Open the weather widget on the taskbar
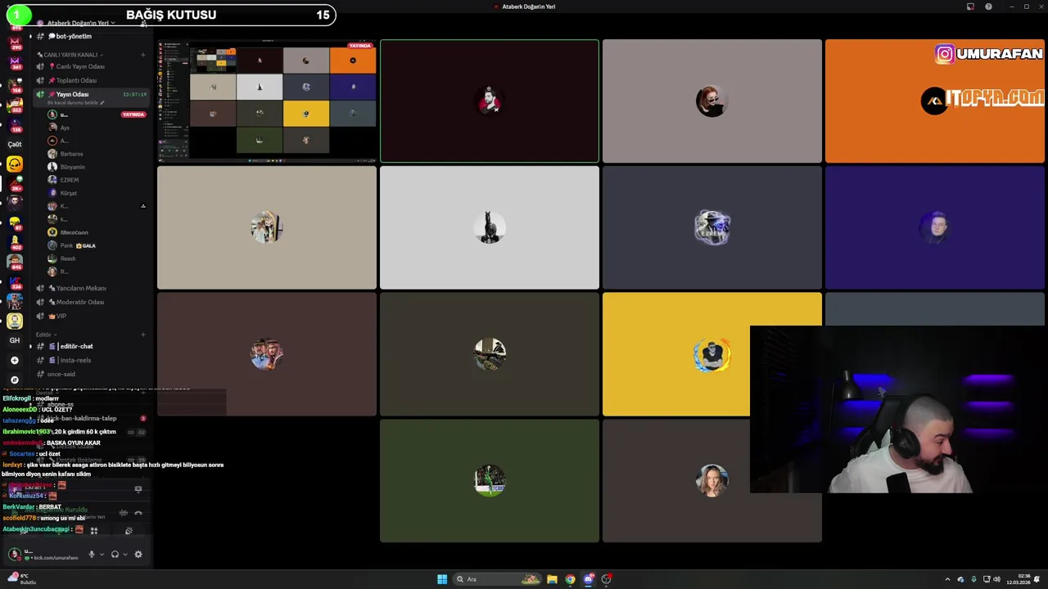The height and width of the screenshot is (589, 1048). pyautogui.click(x=21, y=579)
